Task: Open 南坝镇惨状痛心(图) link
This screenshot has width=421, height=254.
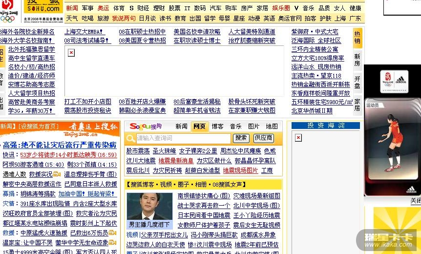Action: click(204, 196)
